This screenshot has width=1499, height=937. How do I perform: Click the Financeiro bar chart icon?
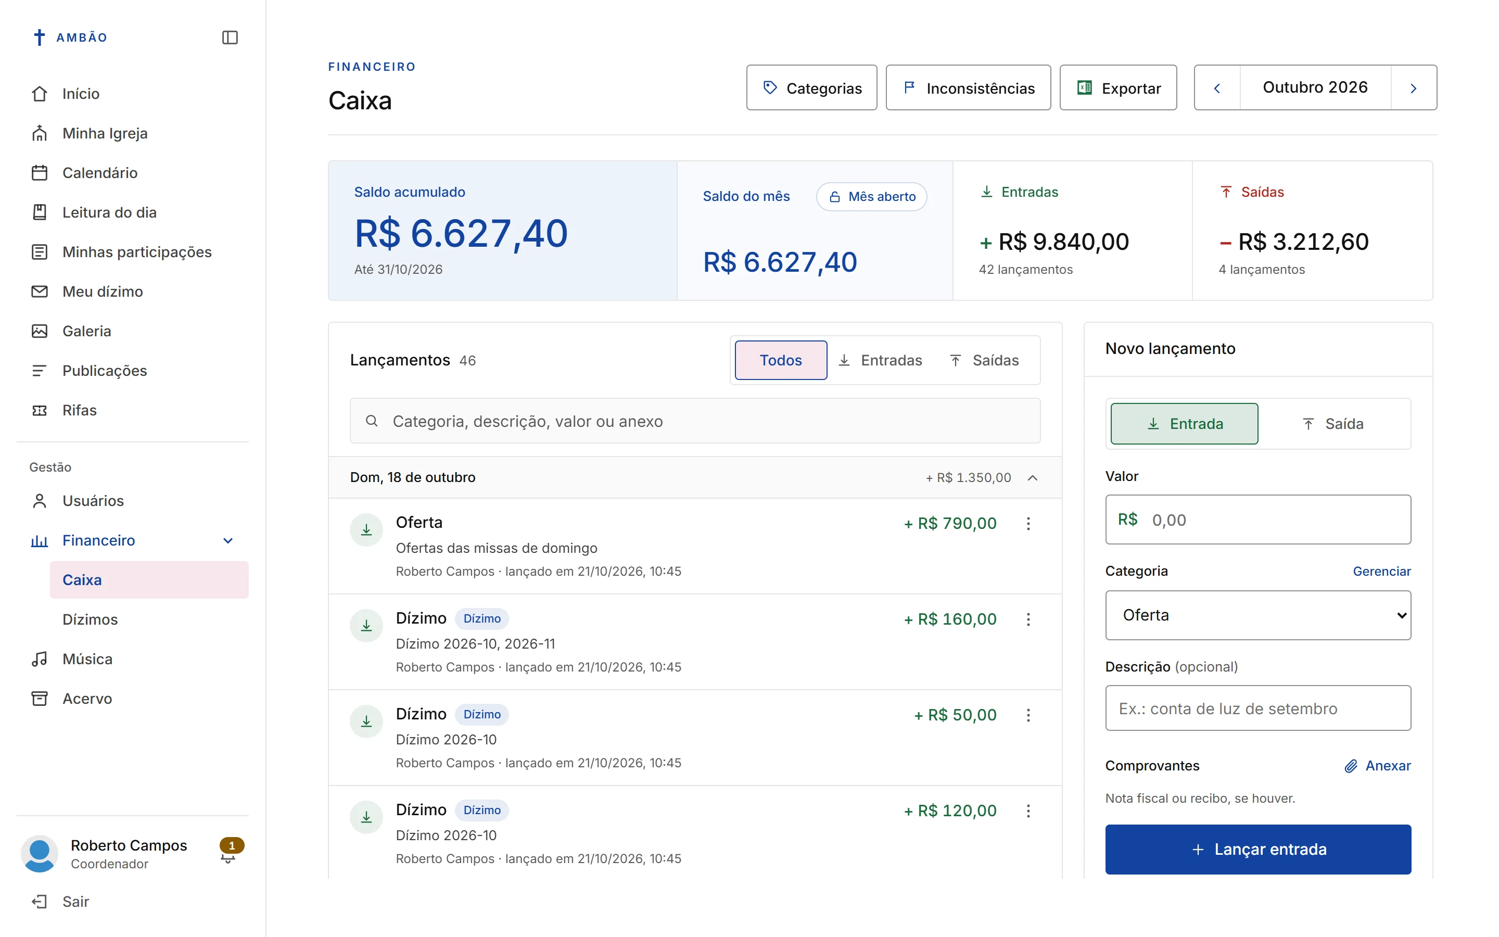(40, 540)
